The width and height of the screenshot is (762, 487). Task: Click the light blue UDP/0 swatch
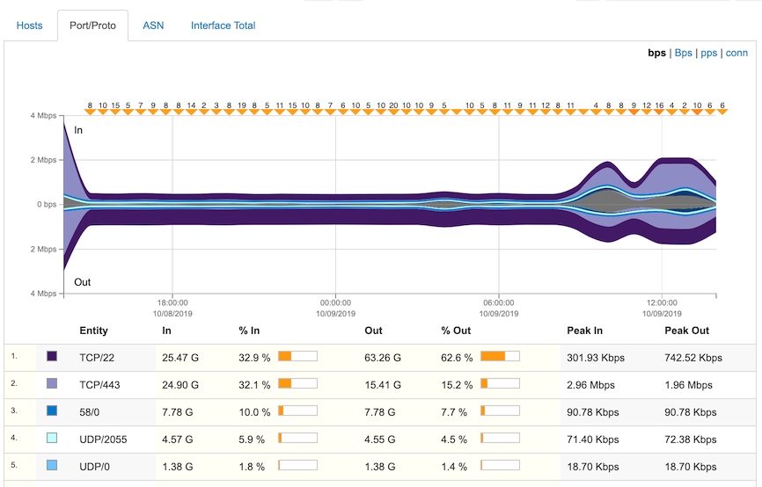pos(52,464)
